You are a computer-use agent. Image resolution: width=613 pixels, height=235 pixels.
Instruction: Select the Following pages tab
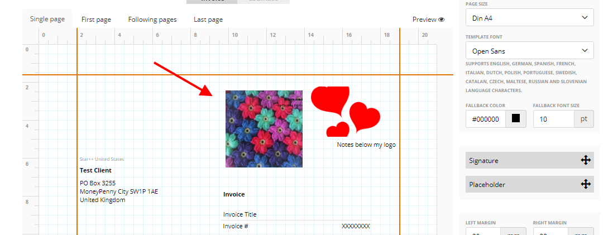152,20
